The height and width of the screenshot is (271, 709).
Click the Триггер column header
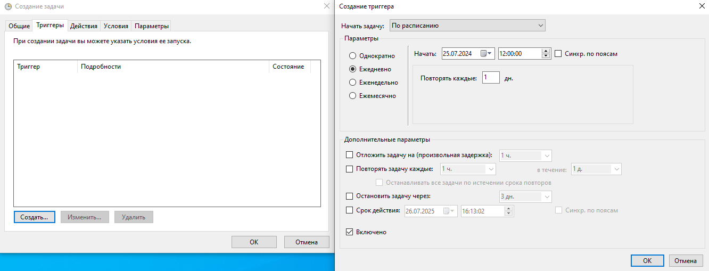tap(45, 67)
